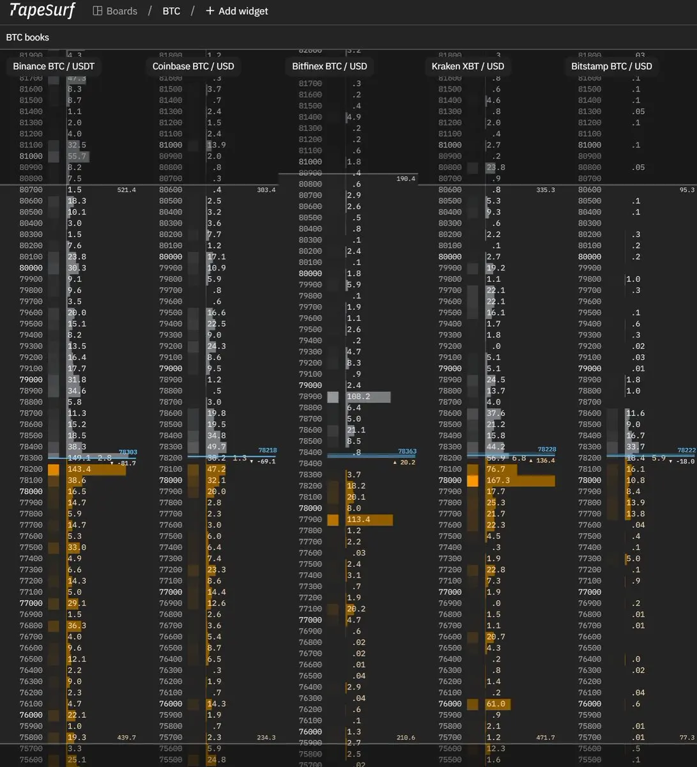Image resolution: width=697 pixels, height=767 pixels.
Task: Click Binance imbalance value -81.7
Action: (126, 463)
